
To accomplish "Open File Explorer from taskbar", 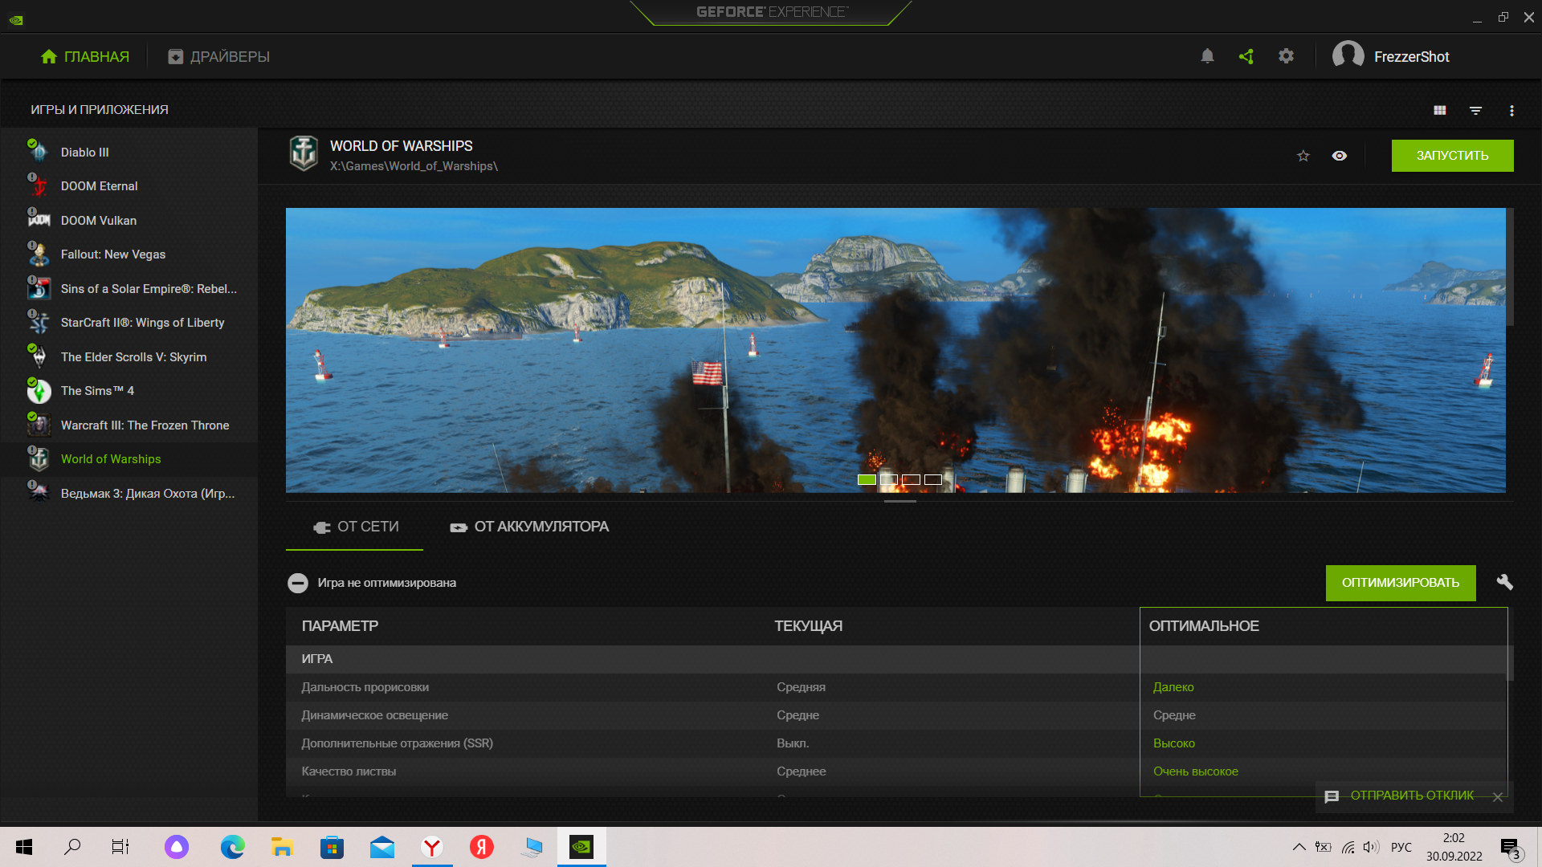I will pyautogui.click(x=282, y=847).
